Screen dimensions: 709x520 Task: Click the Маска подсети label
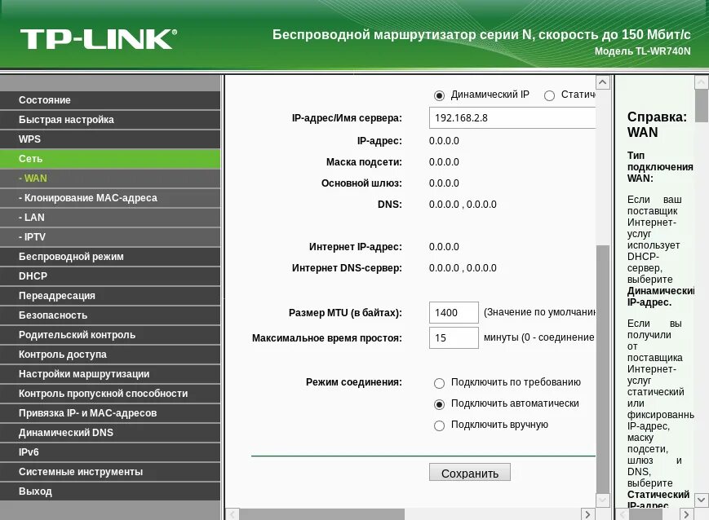(364, 161)
